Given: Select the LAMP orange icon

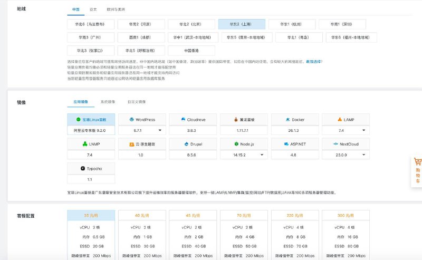Looking at the screenshot, I should pyautogui.click(x=340, y=120).
